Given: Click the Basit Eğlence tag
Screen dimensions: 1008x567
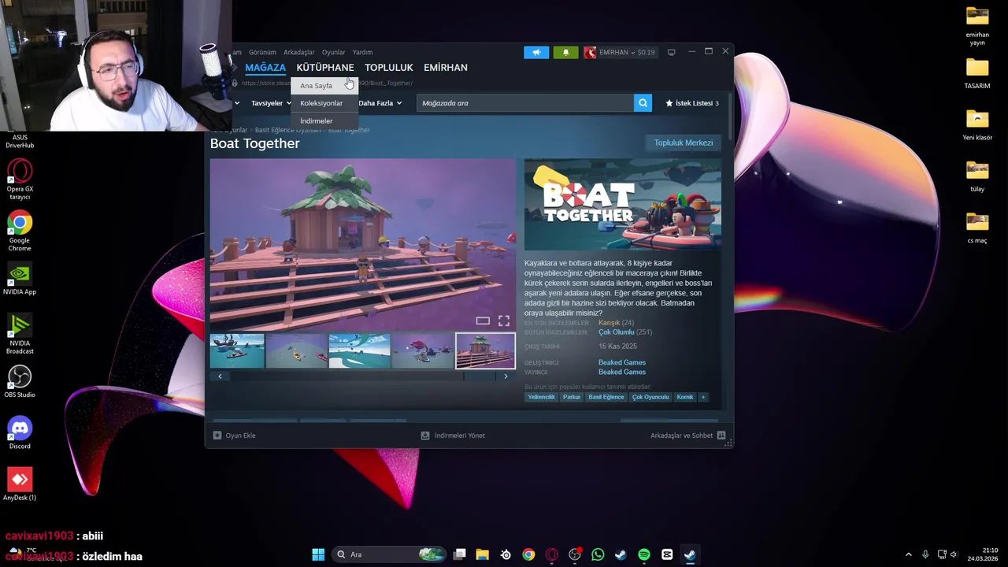Looking at the screenshot, I should 606,397.
